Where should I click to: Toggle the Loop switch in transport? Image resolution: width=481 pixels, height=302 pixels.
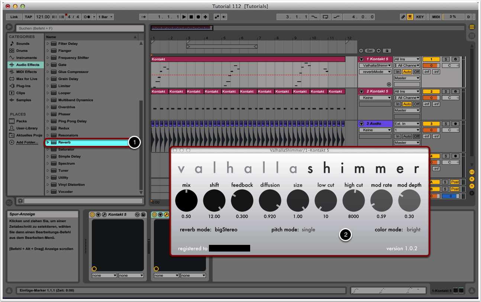pos(326,17)
